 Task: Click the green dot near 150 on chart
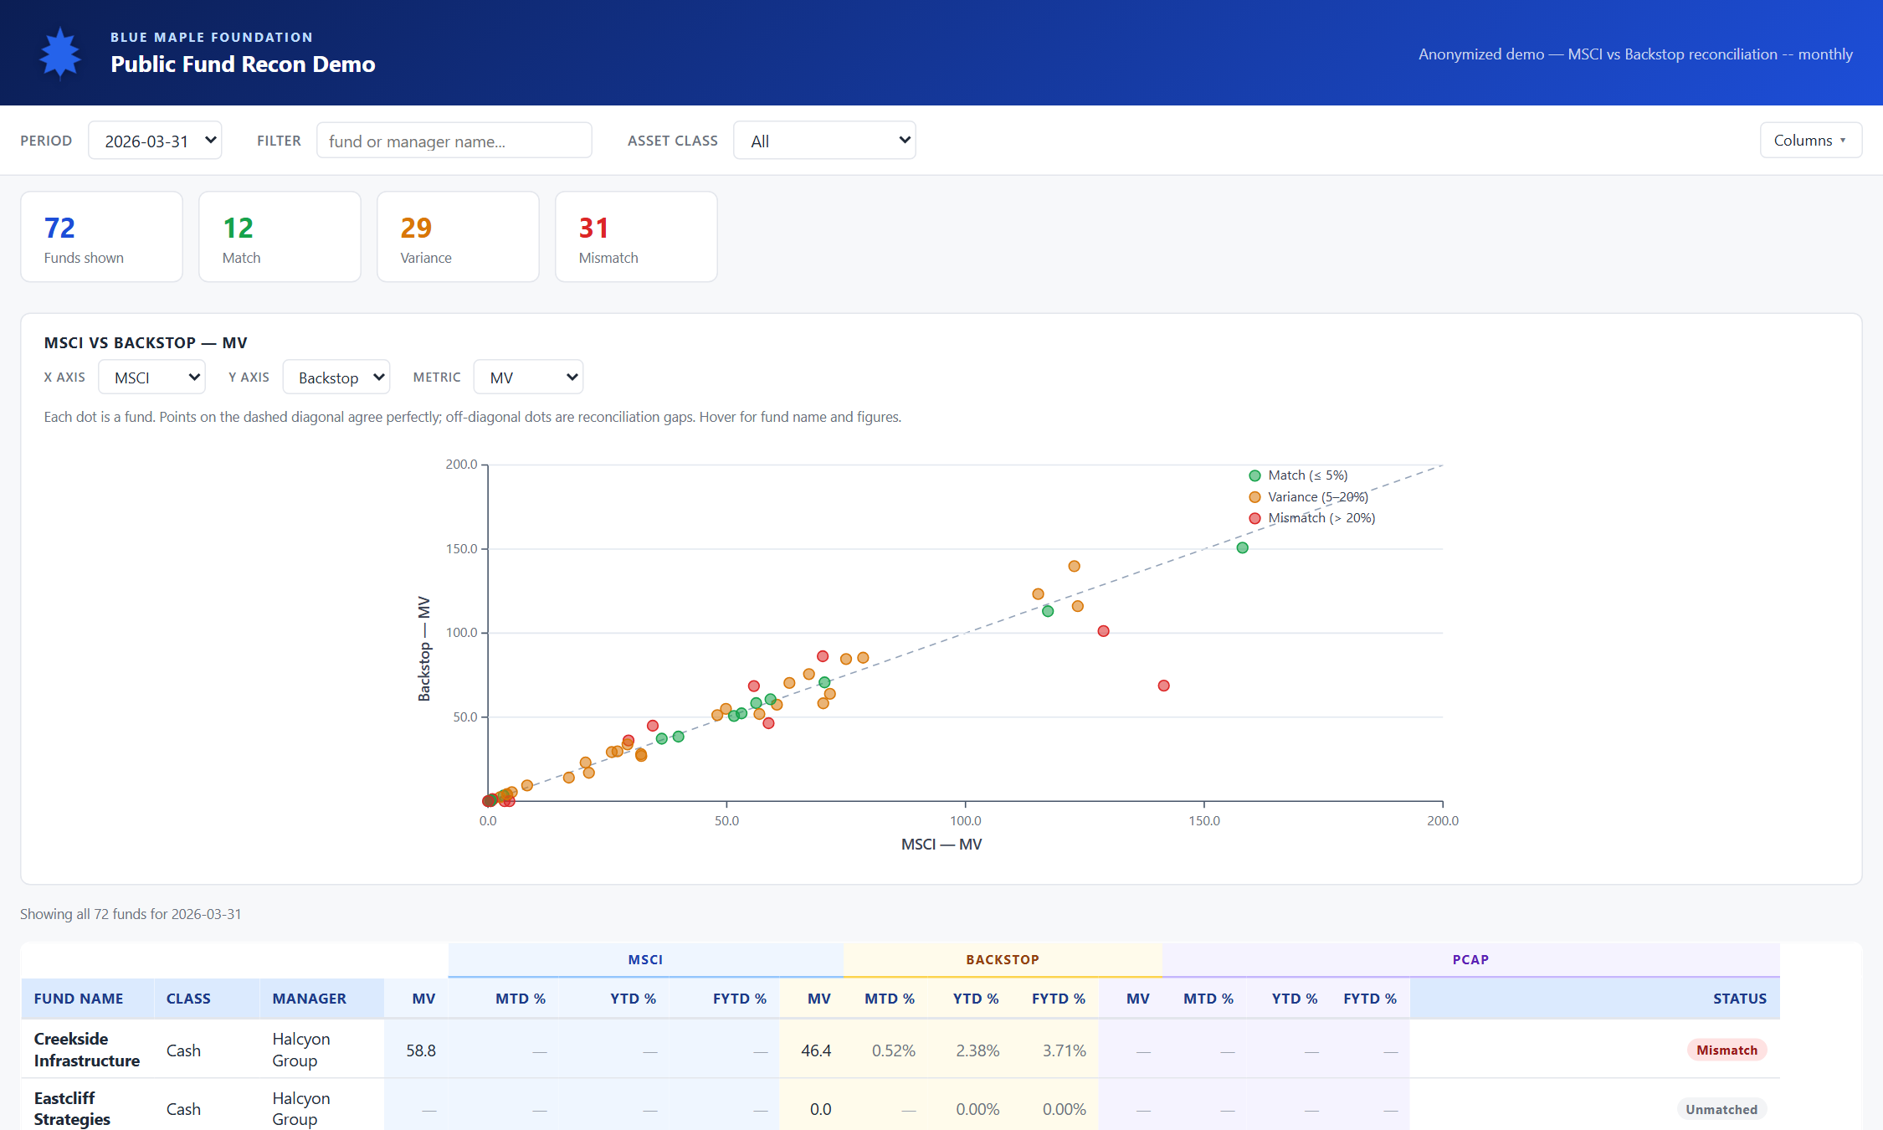[1242, 548]
